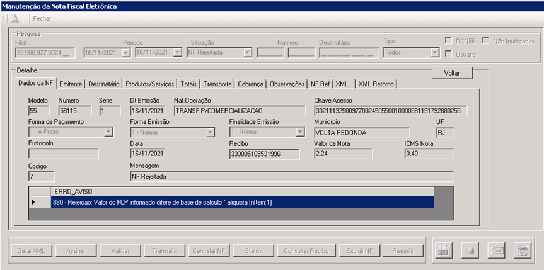
Task: Switch to the Emitente tab
Action: [x=71, y=84]
